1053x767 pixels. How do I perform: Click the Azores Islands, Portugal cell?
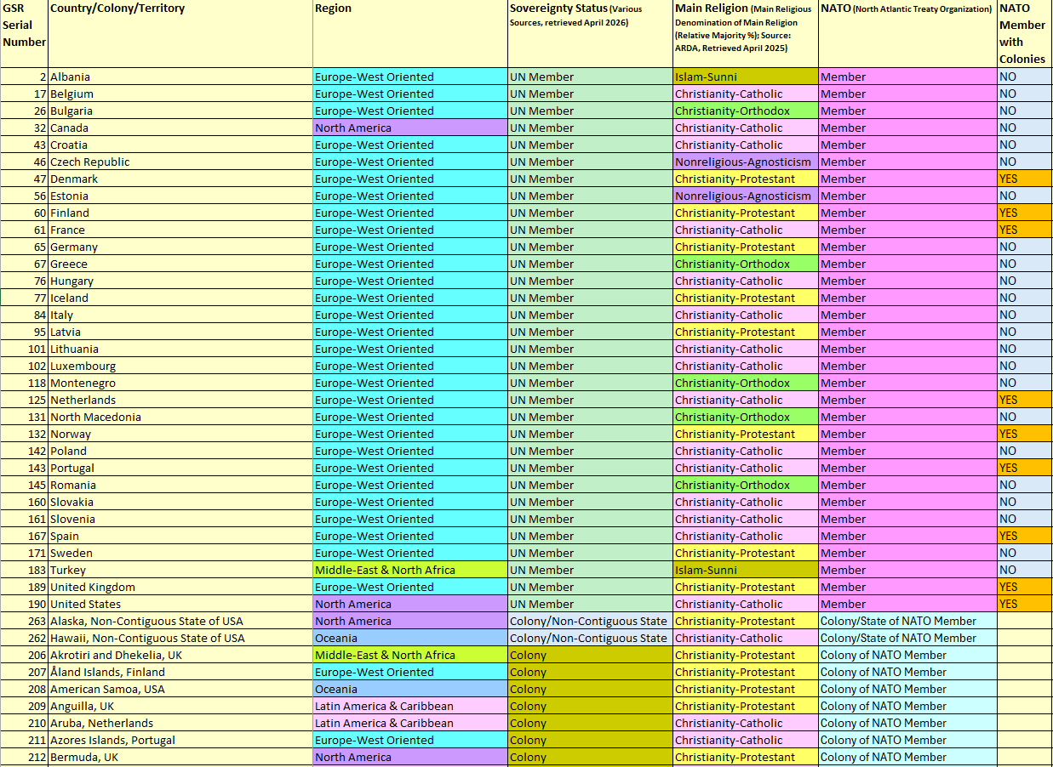coord(180,740)
